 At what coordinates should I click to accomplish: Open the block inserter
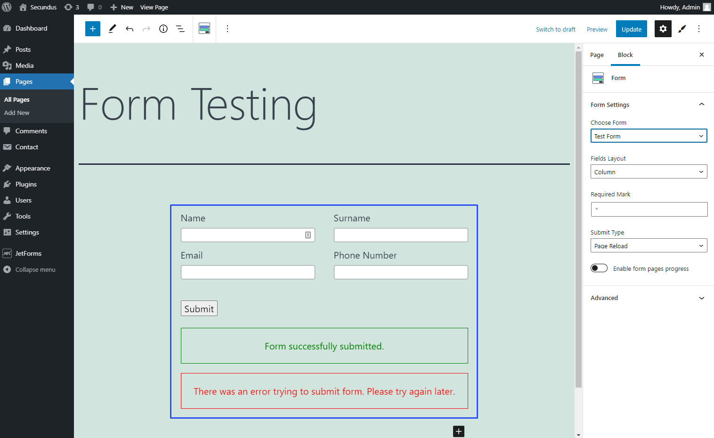pyautogui.click(x=92, y=29)
